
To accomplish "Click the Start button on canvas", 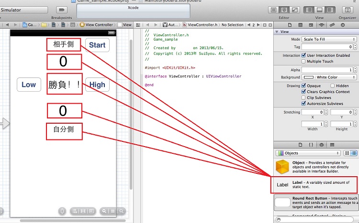I will tap(97, 45).
